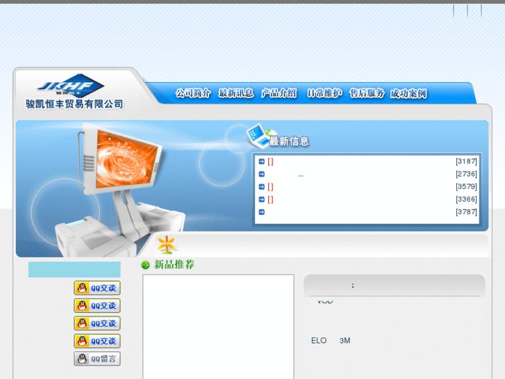Click red brackets in news row [3187]
This screenshot has height=379, width=505.
[x=270, y=161]
